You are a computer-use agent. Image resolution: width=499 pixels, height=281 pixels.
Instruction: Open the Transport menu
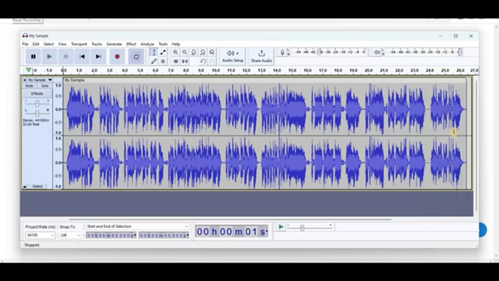pos(79,44)
